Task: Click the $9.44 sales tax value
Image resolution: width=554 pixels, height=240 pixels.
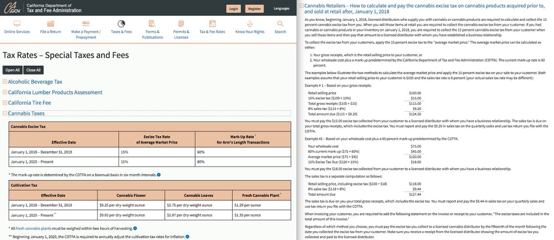Action: point(416,189)
